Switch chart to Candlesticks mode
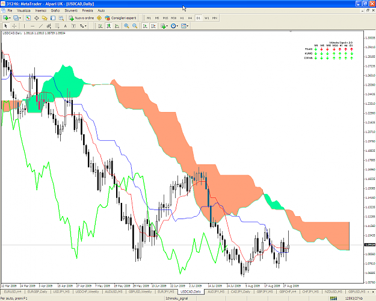This screenshot has width=376, height=301. 109,26
